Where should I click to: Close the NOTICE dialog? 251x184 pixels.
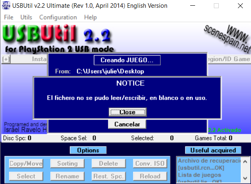coord(128,112)
